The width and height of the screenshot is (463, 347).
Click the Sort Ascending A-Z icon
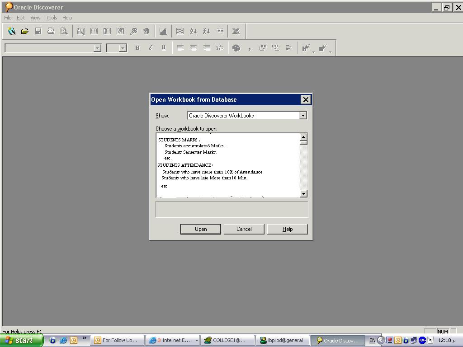[194, 31]
